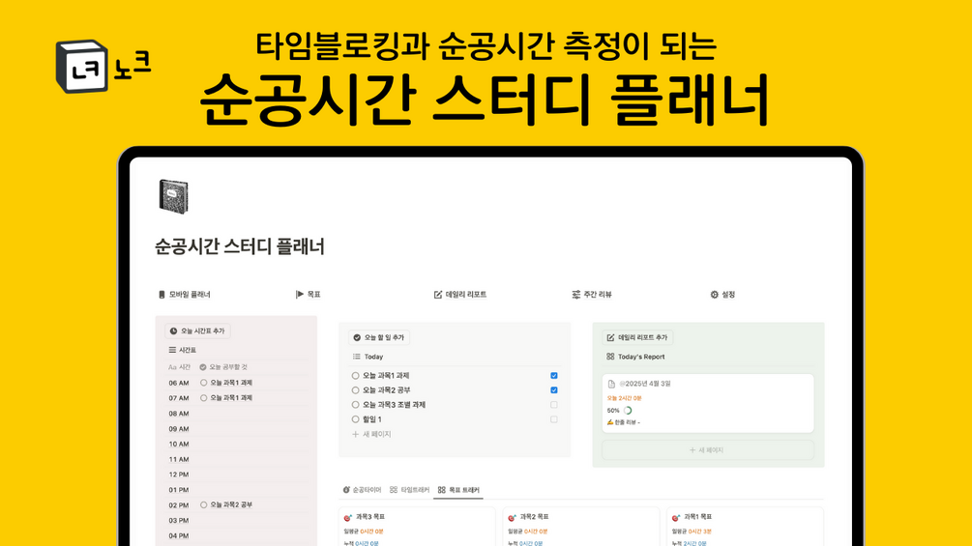
Task: Click 오늘 2시간 0분 in the report card
Action: click(x=624, y=398)
